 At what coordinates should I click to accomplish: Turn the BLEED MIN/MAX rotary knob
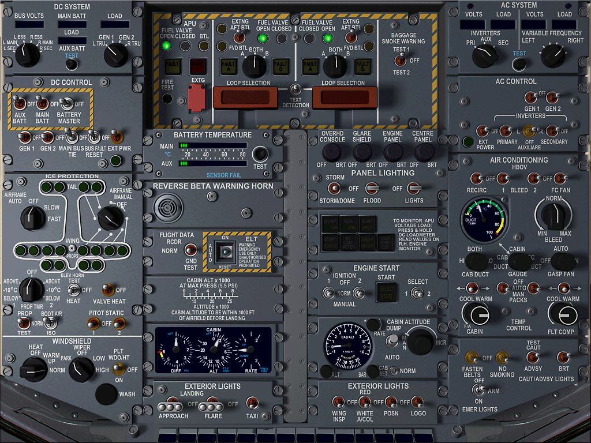coord(553,215)
